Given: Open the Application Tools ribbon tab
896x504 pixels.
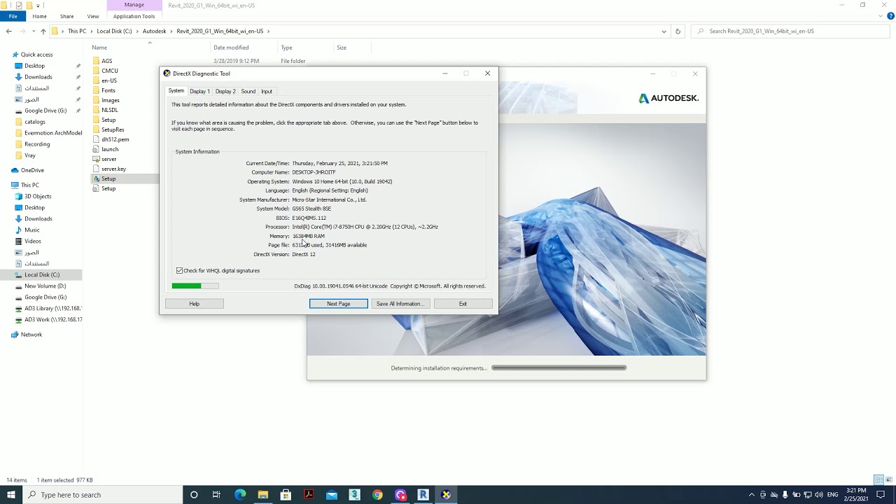Looking at the screenshot, I should [x=134, y=16].
